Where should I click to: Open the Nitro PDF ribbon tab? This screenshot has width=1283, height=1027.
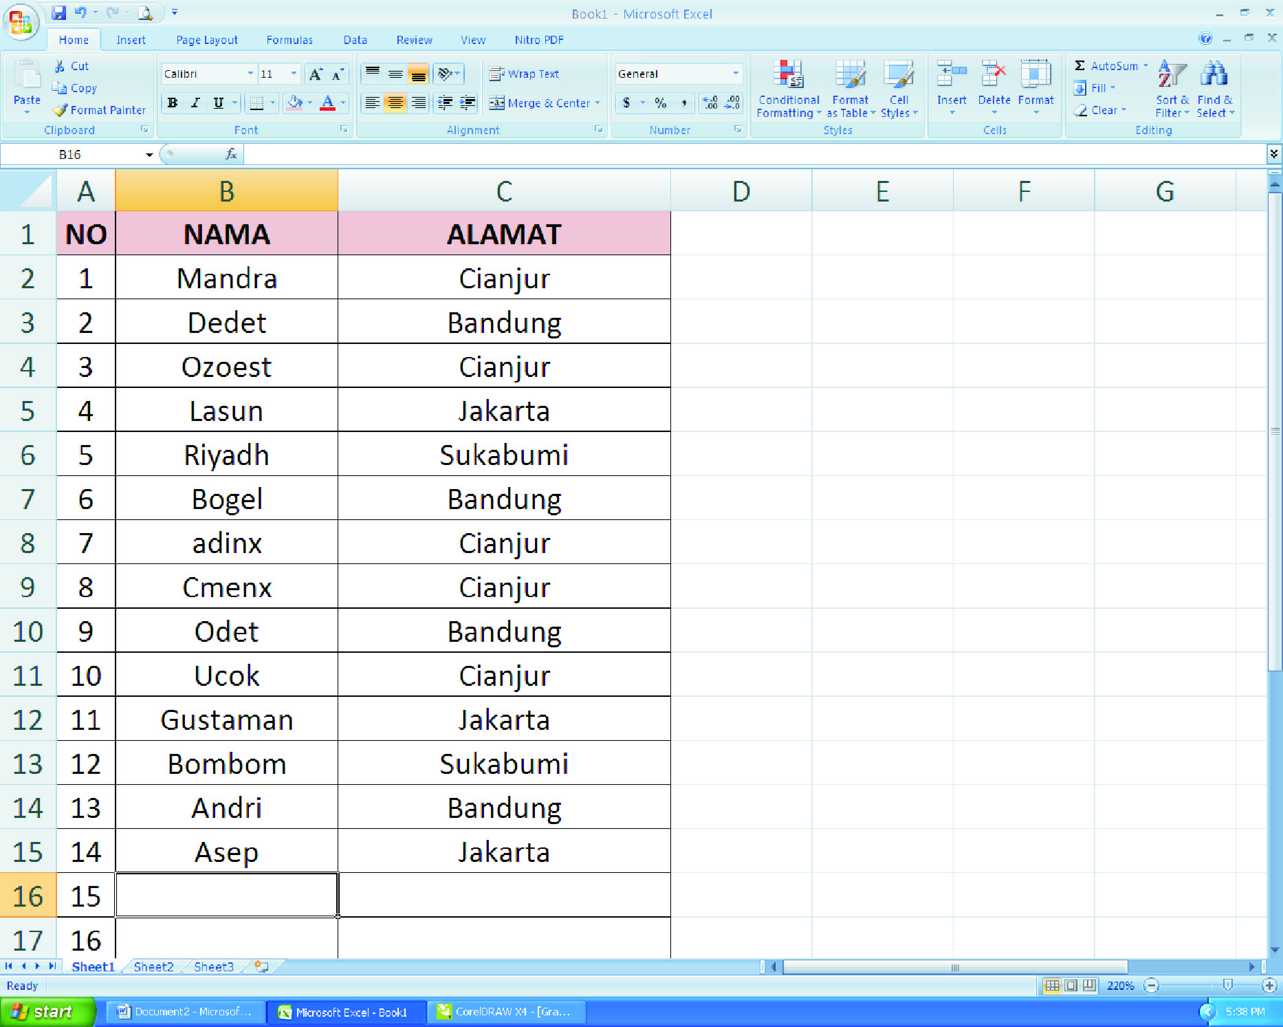coord(539,40)
